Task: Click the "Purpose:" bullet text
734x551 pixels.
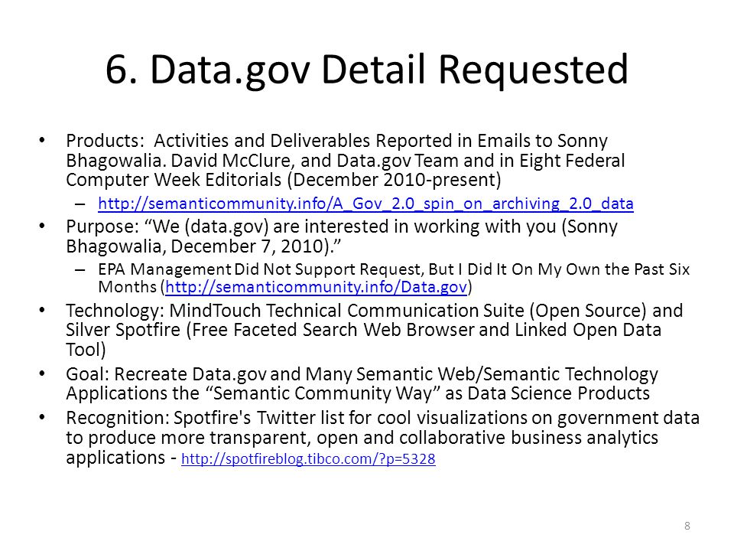Action: coord(342,236)
